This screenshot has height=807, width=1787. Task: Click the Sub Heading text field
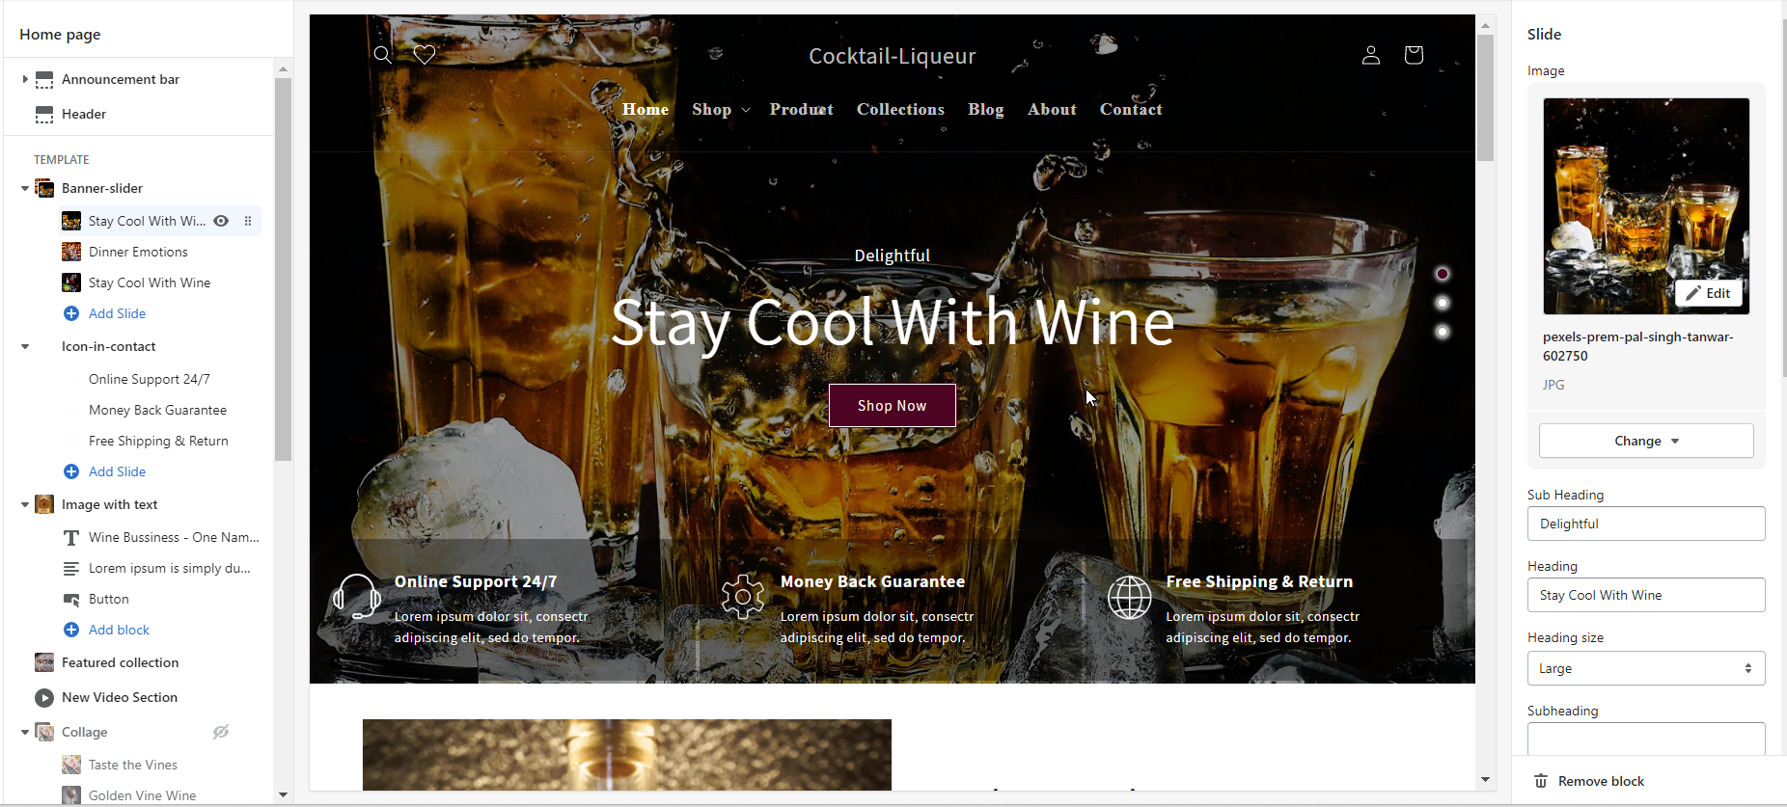1645,524
